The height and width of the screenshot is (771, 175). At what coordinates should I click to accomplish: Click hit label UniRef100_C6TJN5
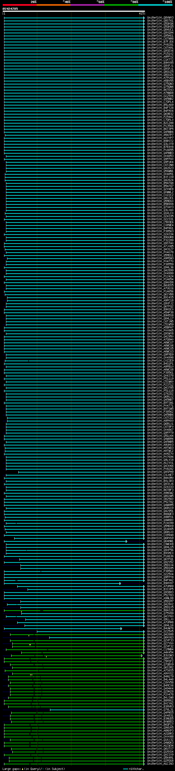pos(160,321)
